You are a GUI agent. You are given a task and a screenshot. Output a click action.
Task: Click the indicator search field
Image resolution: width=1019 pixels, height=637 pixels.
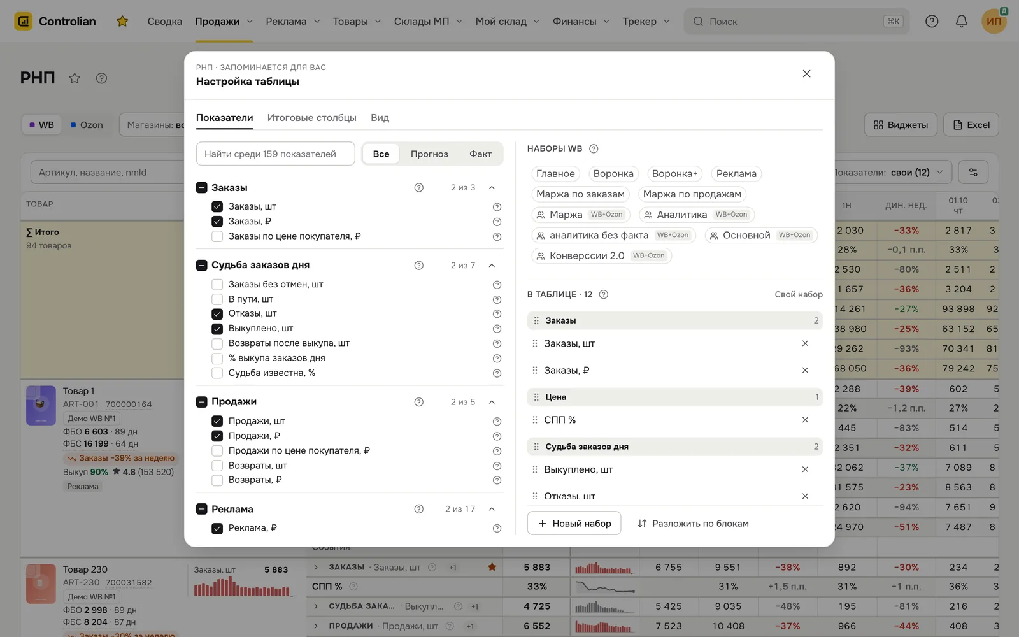pyautogui.click(x=275, y=154)
